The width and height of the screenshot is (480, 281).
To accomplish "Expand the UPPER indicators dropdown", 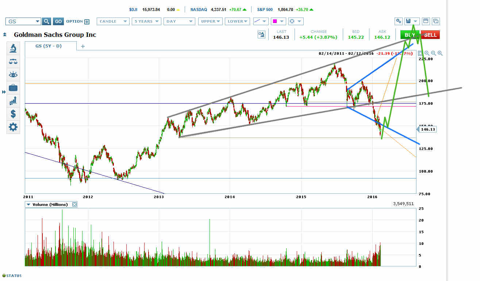I will [211, 22].
